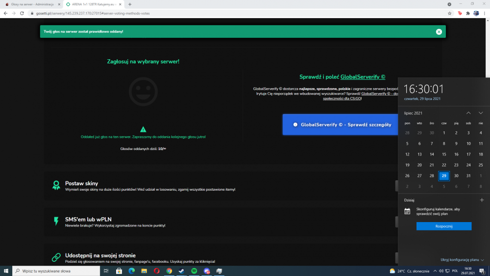Click the date czwartek, 29 lipca 2021

pyautogui.click(x=422, y=99)
